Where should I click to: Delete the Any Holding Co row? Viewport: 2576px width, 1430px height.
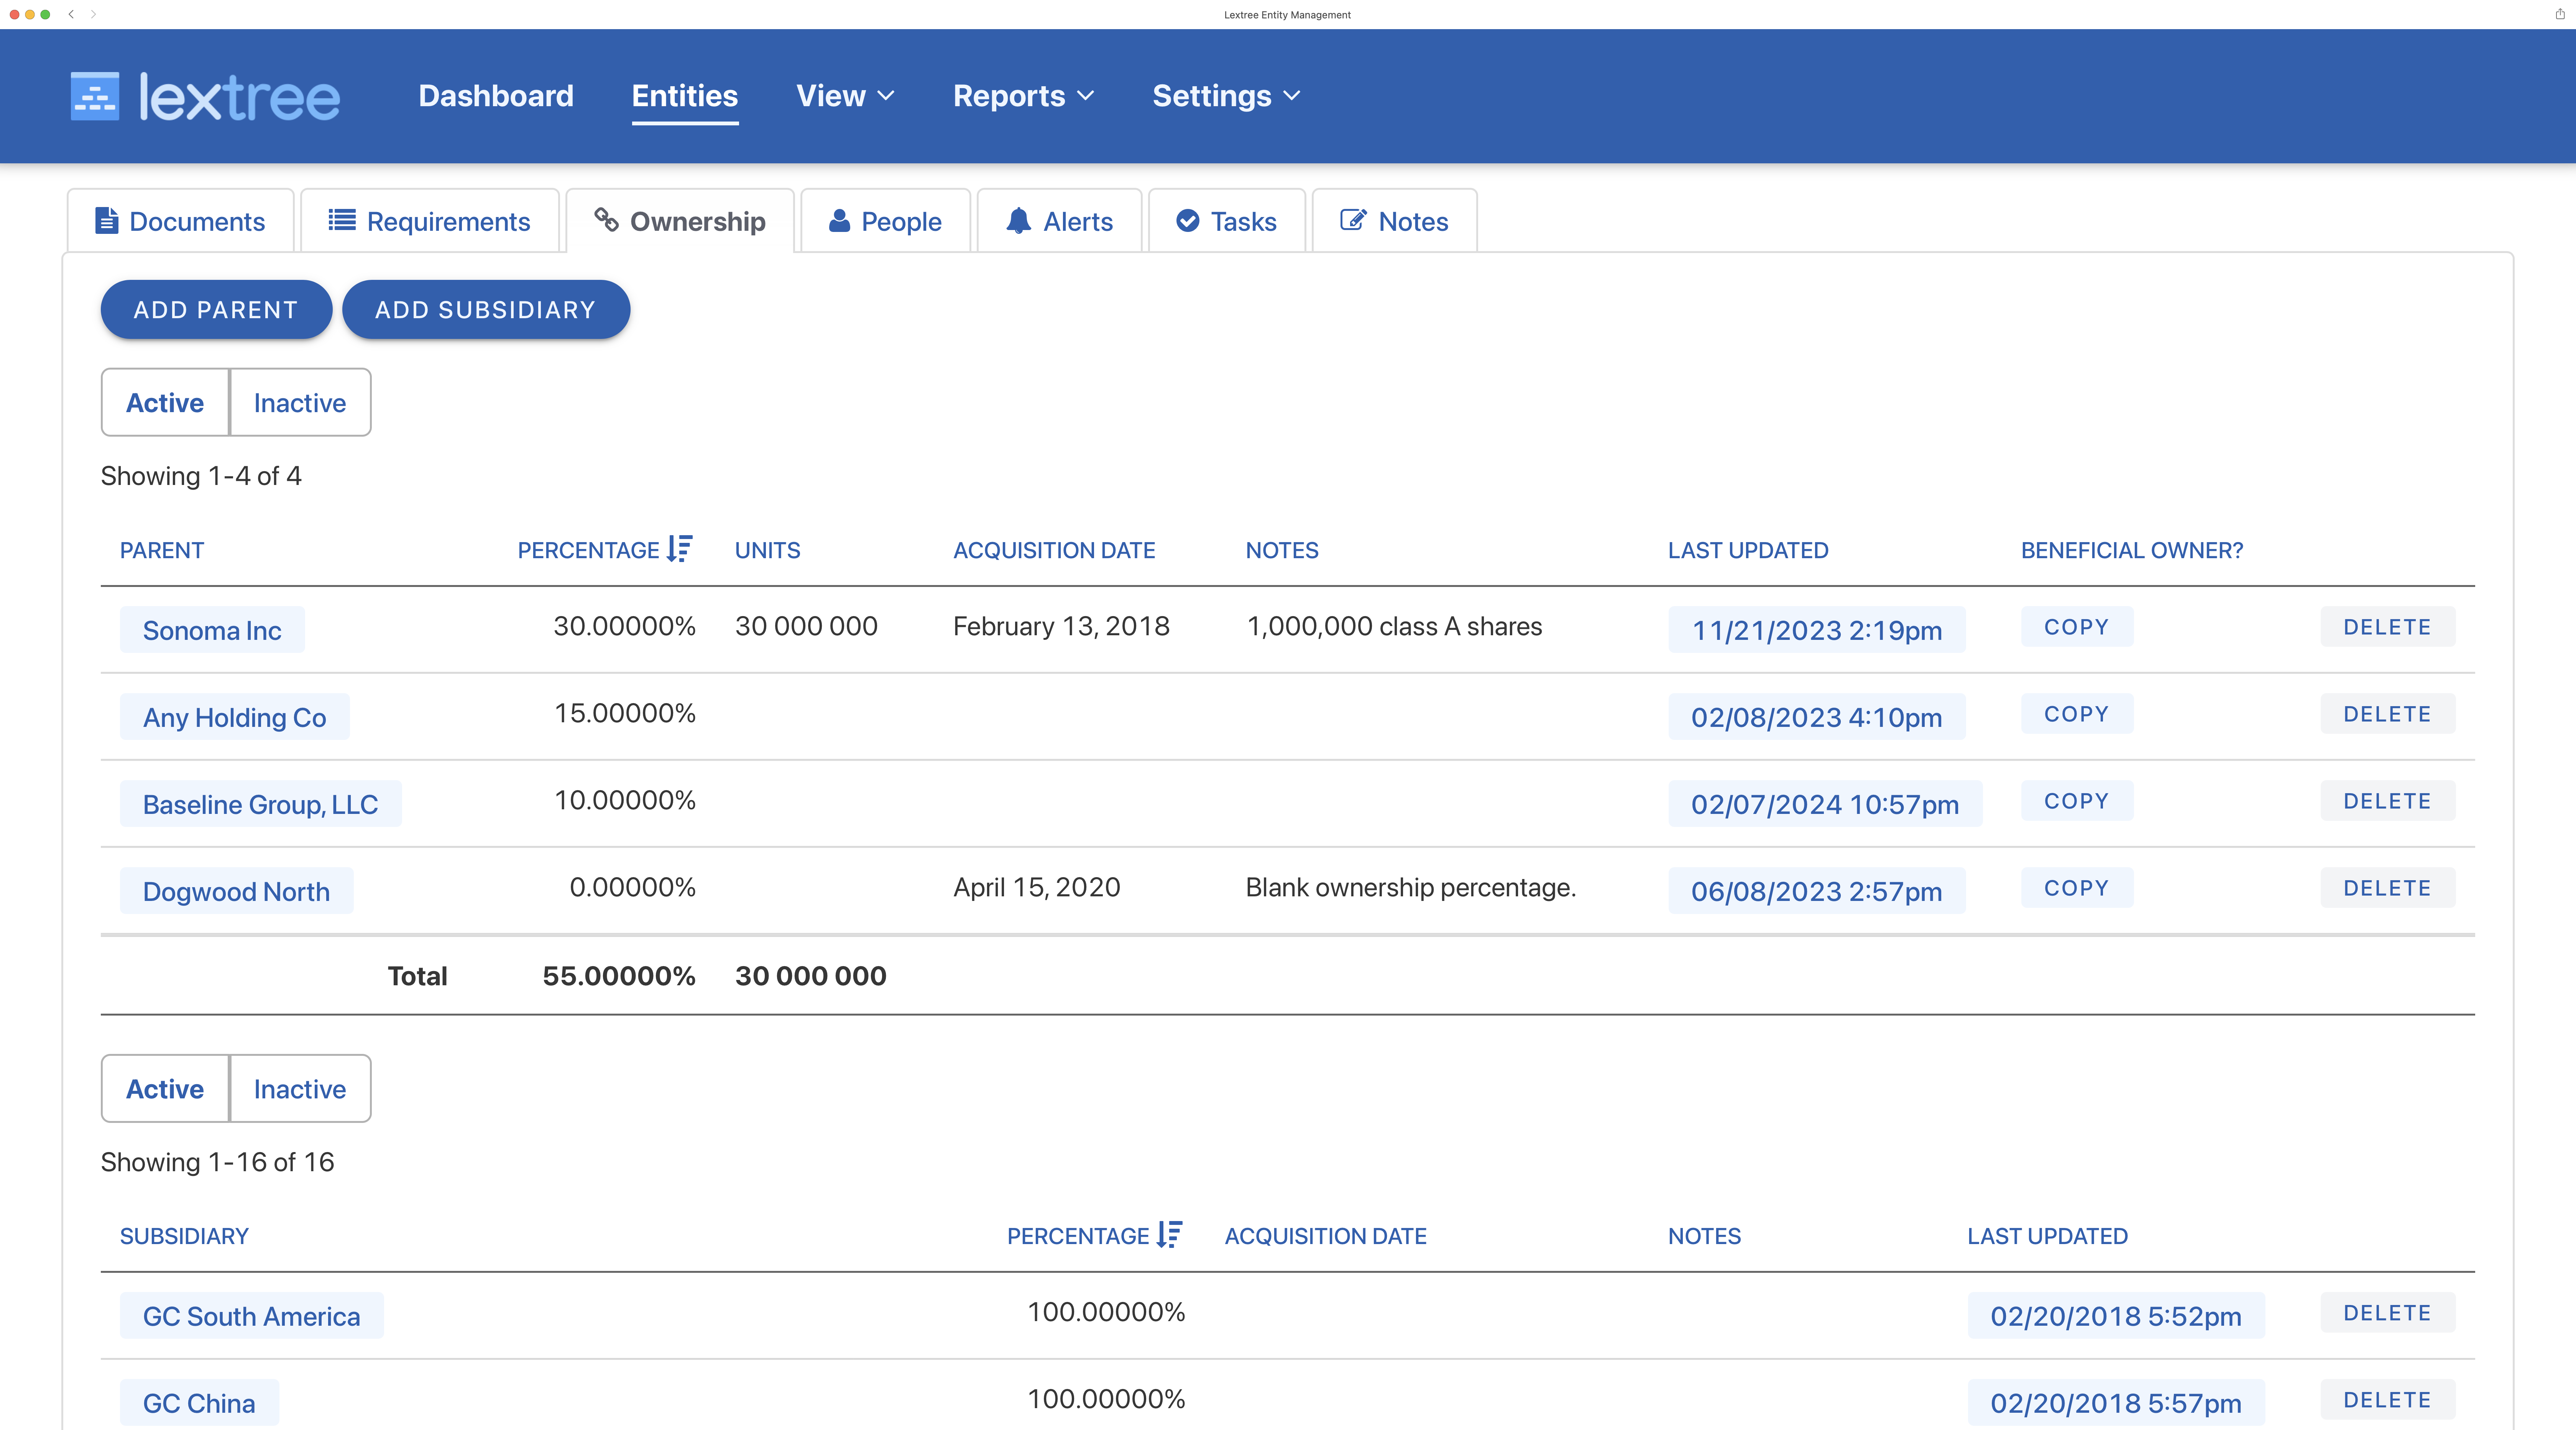coord(2388,714)
